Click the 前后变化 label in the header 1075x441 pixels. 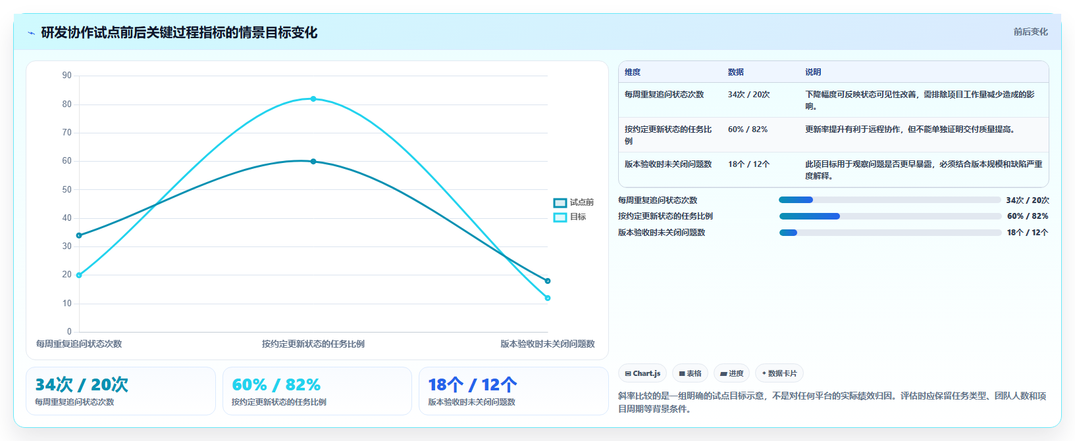[1030, 32]
